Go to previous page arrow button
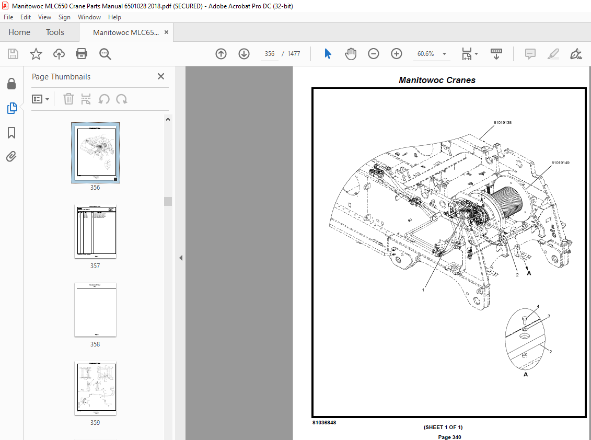 click(221, 54)
